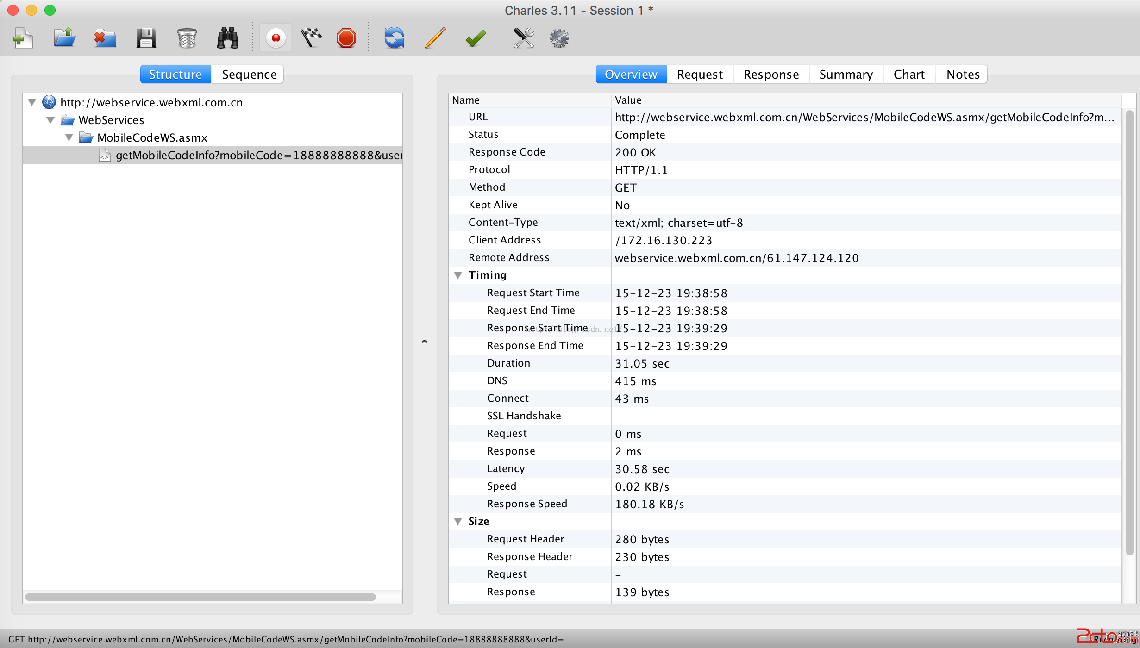Toggle the Recording red button
Screen dimensions: 1140x648
[276, 38]
